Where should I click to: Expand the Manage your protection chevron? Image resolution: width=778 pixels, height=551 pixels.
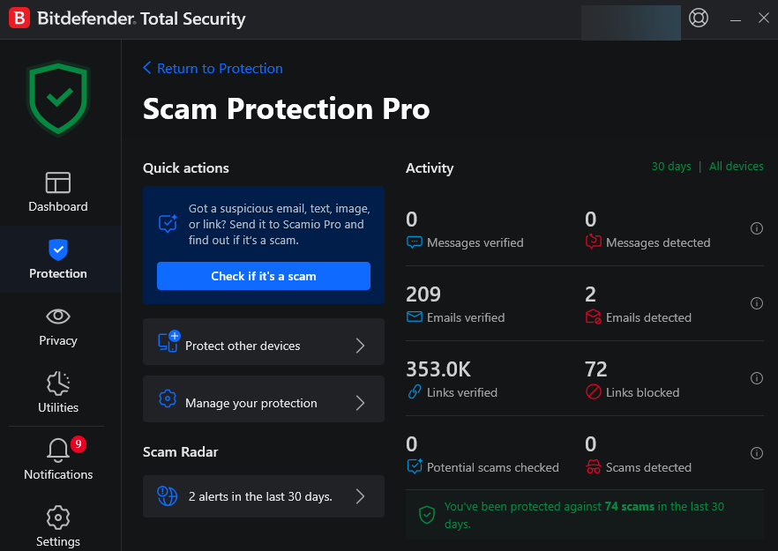coord(360,403)
